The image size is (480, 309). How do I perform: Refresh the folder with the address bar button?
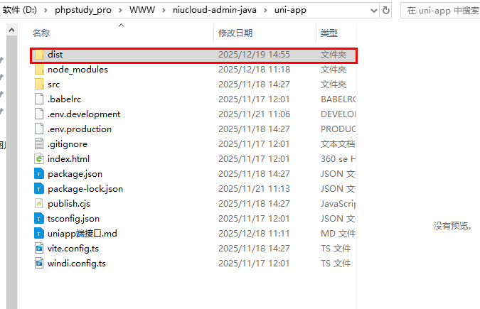(x=386, y=11)
